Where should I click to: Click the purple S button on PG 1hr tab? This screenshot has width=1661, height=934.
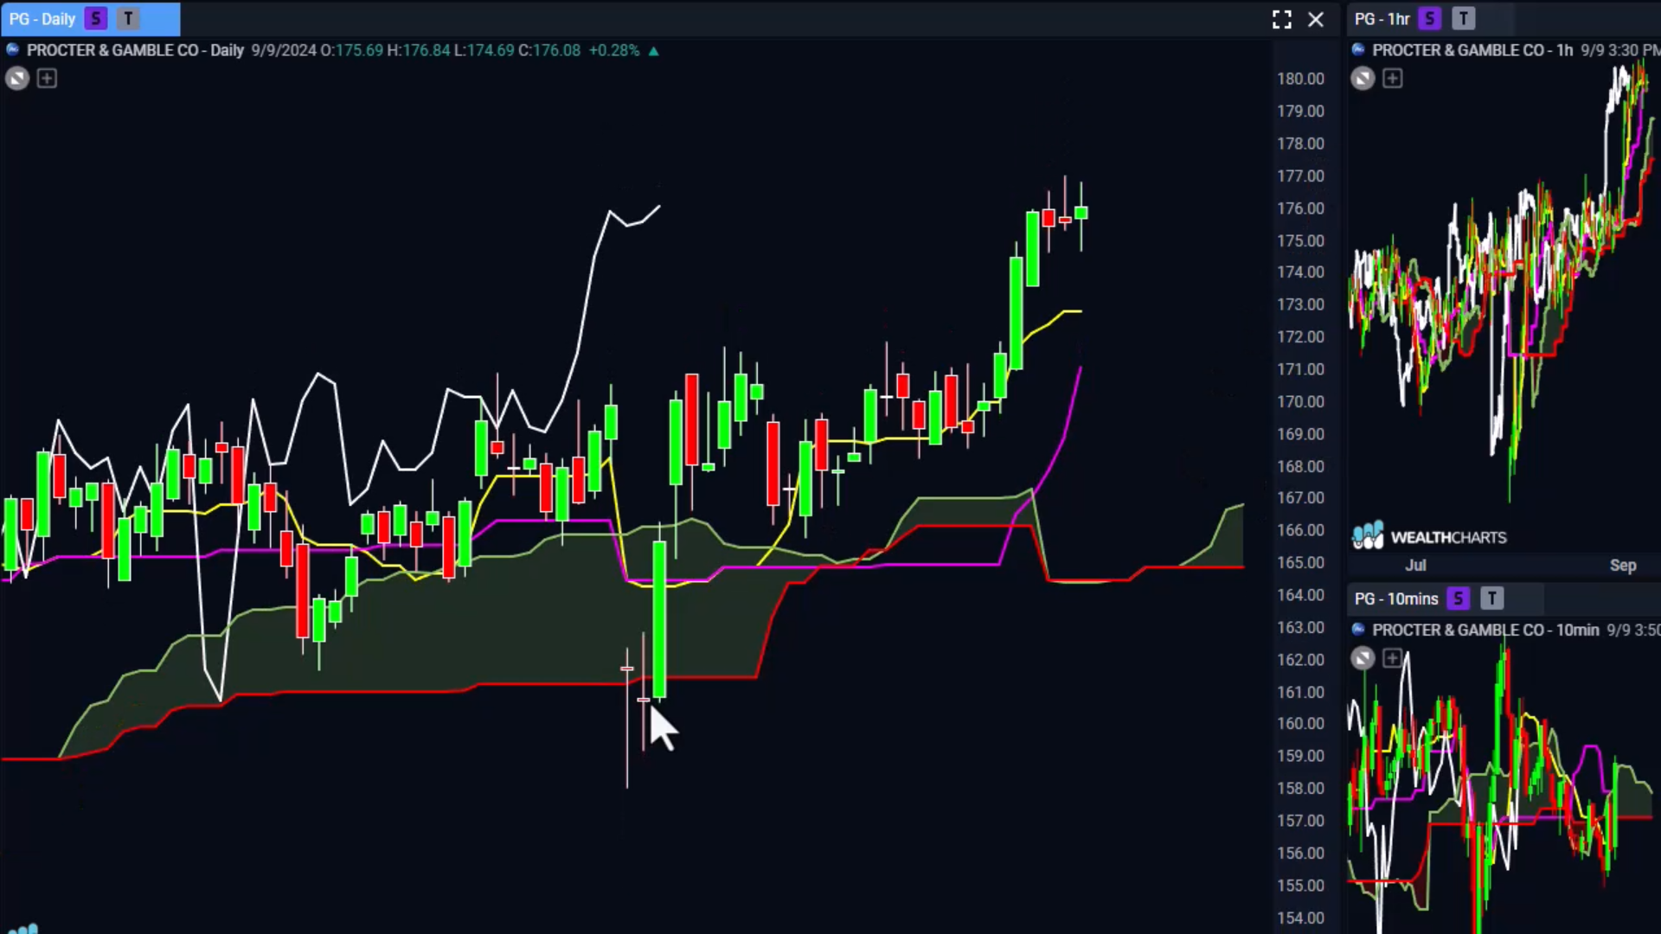[x=1430, y=18]
